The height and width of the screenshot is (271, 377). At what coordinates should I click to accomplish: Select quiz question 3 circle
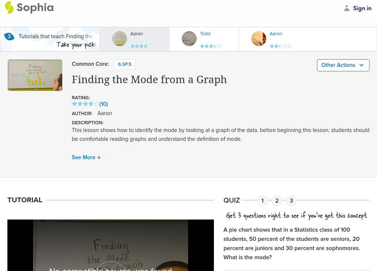coord(291,201)
